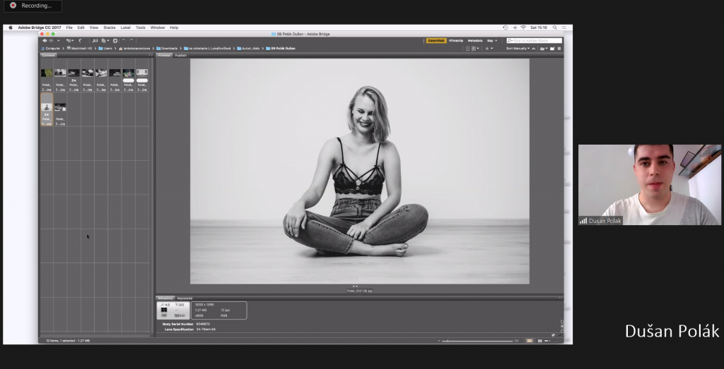This screenshot has width=724, height=369.
Task: Rotate image clockwise
Action: [131, 40]
